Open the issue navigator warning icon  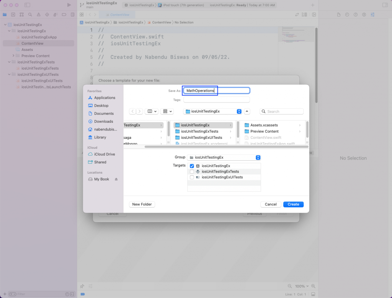[x=39, y=15]
